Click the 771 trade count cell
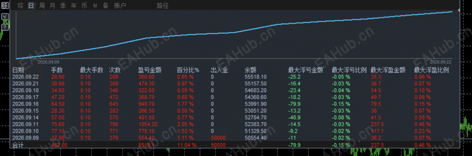Screen dimensions: 472x156 coord(113,131)
